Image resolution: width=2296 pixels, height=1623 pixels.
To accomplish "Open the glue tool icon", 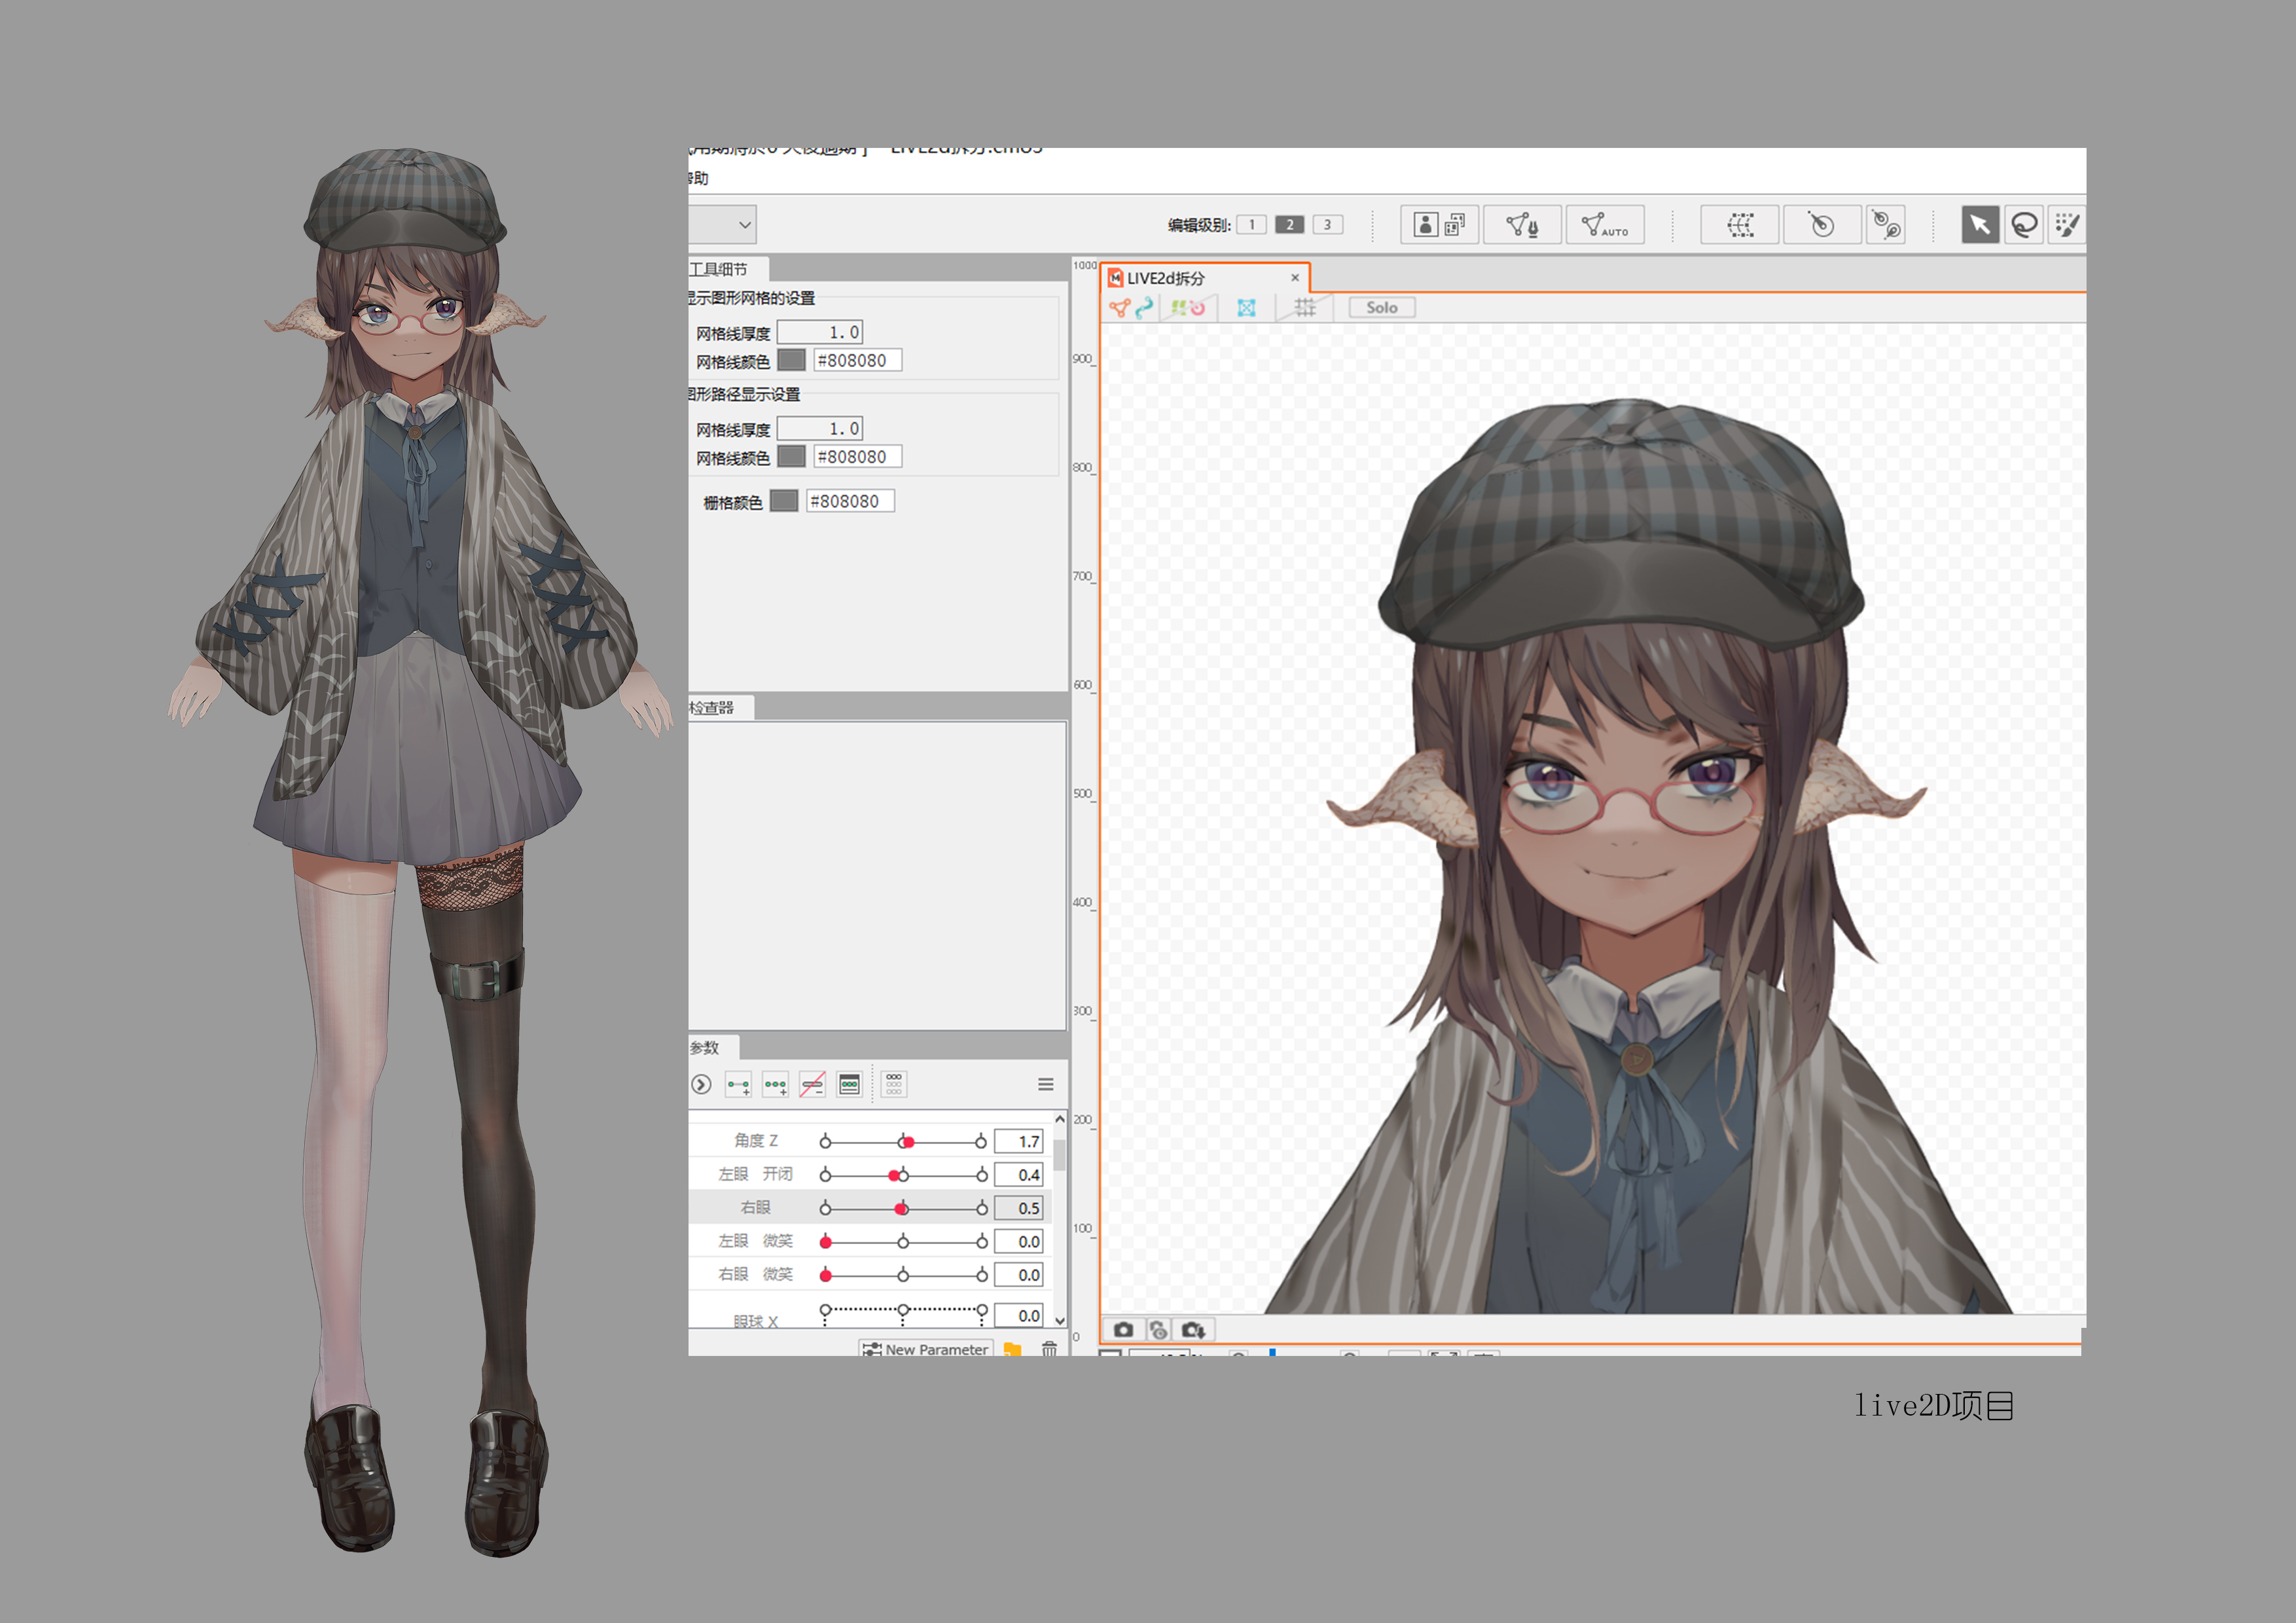I will (x=1886, y=225).
